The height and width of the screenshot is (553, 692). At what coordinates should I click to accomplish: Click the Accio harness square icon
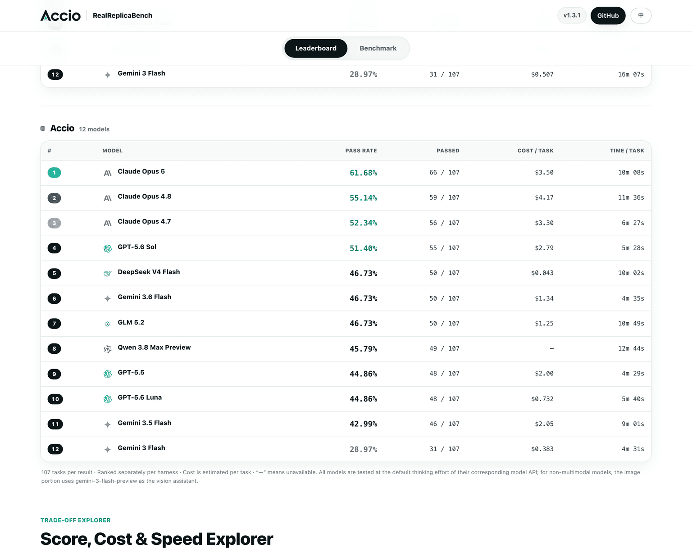pyautogui.click(x=43, y=128)
